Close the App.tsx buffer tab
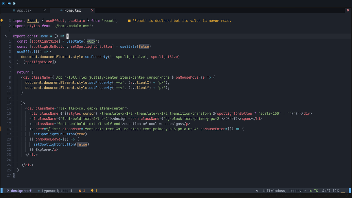Screen dimensions: 352x198 click(45, 10)
